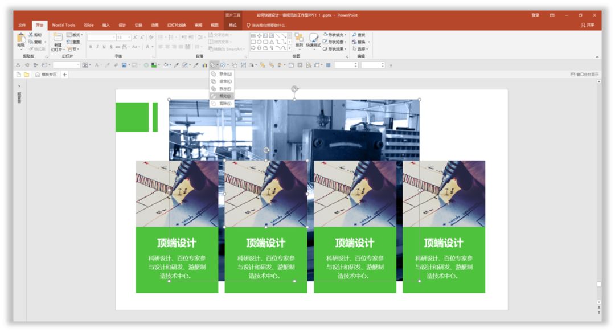
Task: Click the Paste (粘贴) clipboard icon
Action: (x=21, y=39)
